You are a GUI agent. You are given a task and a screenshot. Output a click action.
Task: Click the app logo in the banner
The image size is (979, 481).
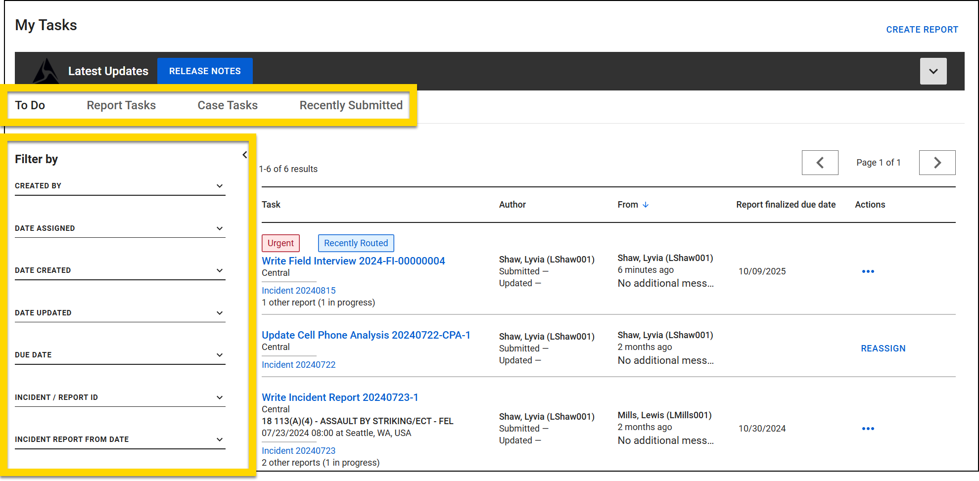[x=46, y=71]
